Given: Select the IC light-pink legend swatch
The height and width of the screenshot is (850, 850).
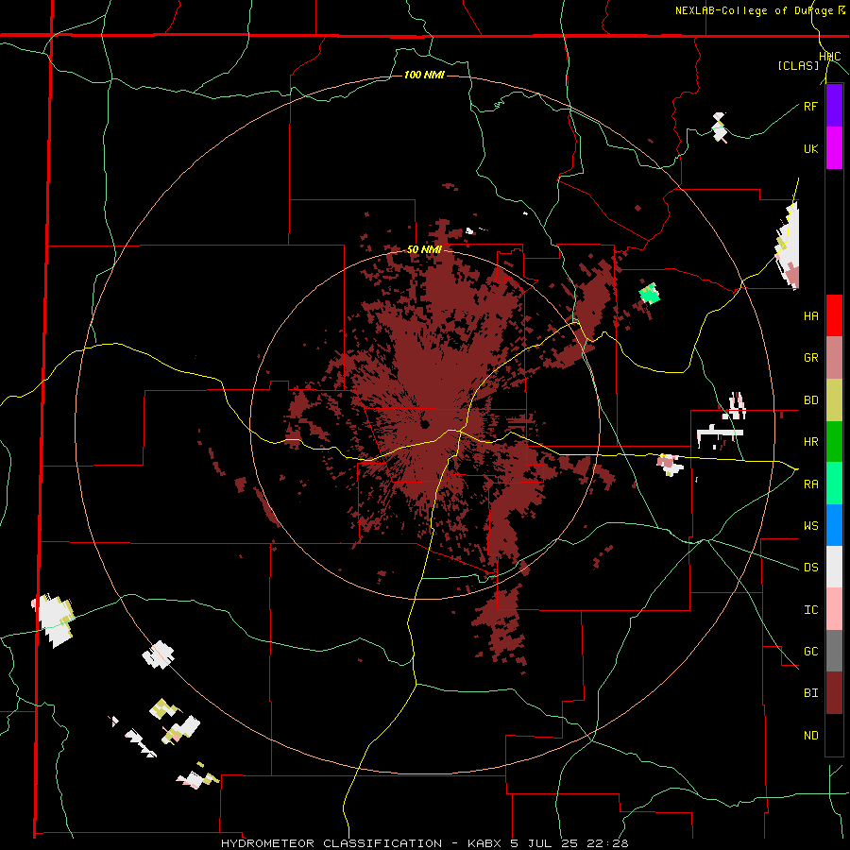Looking at the screenshot, I should 834,609.
